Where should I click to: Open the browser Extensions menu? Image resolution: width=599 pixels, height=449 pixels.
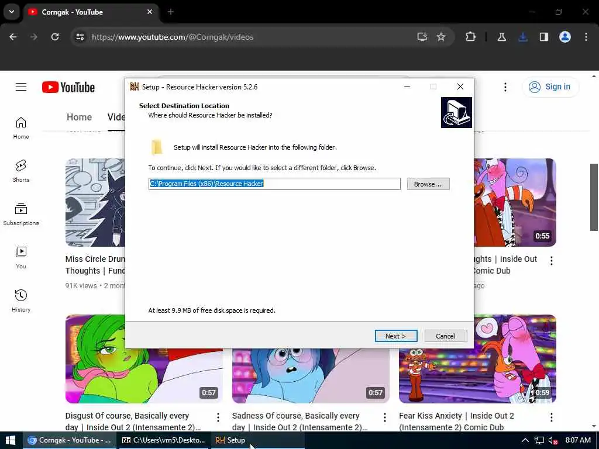[x=471, y=37]
